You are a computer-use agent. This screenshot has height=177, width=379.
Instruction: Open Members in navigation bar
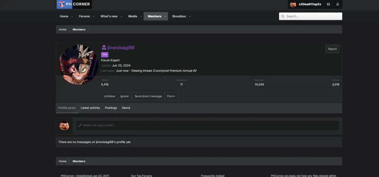click(x=155, y=16)
